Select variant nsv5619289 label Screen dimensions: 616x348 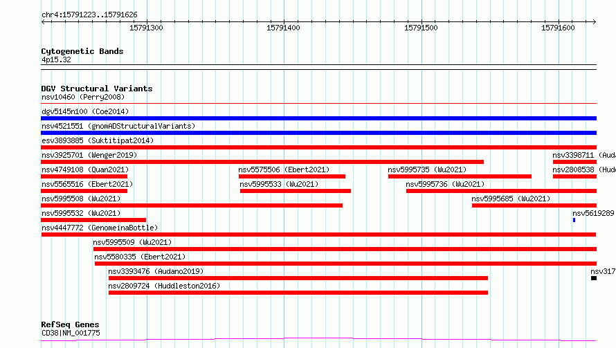[x=593, y=213]
